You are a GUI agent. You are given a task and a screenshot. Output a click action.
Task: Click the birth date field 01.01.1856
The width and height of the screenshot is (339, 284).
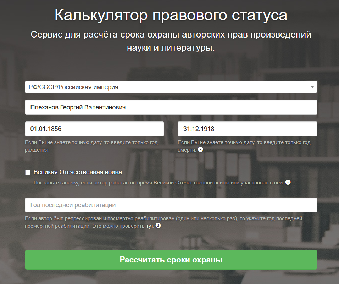tap(94, 129)
